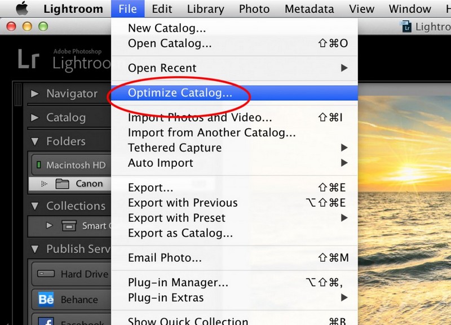Click the Facebook publish service icon
This screenshot has width=451, height=325.
click(x=47, y=322)
